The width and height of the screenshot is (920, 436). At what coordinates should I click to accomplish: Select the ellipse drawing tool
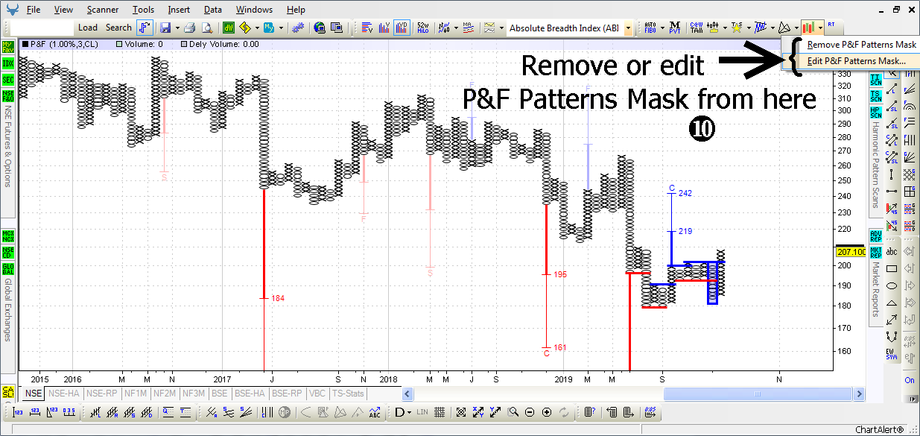click(x=892, y=285)
